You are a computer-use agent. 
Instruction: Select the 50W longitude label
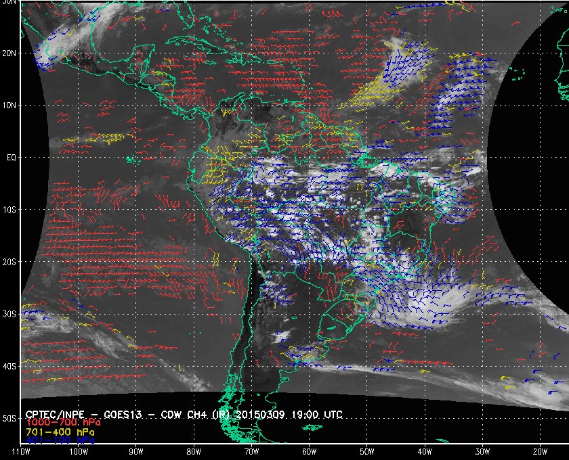tap(367, 452)
